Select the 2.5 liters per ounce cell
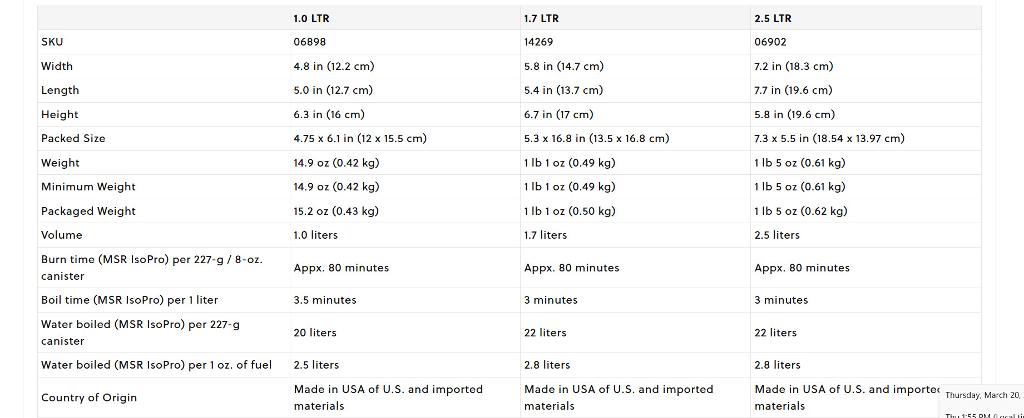Image resolution: width=1024 pixels, height=418 pixels. [316, 365]
